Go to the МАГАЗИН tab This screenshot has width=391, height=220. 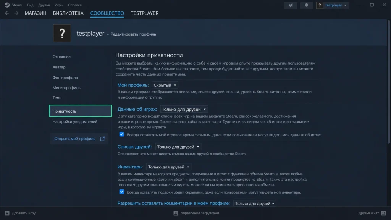click(x=36, y=13)
